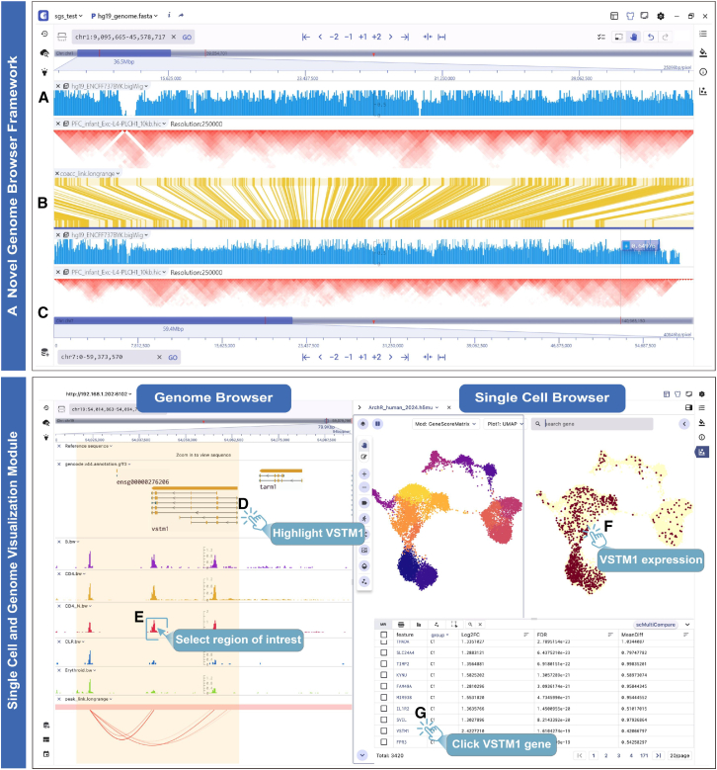
Task: Click the search icon in marker table toolbar
Action: tap(470, 624)
